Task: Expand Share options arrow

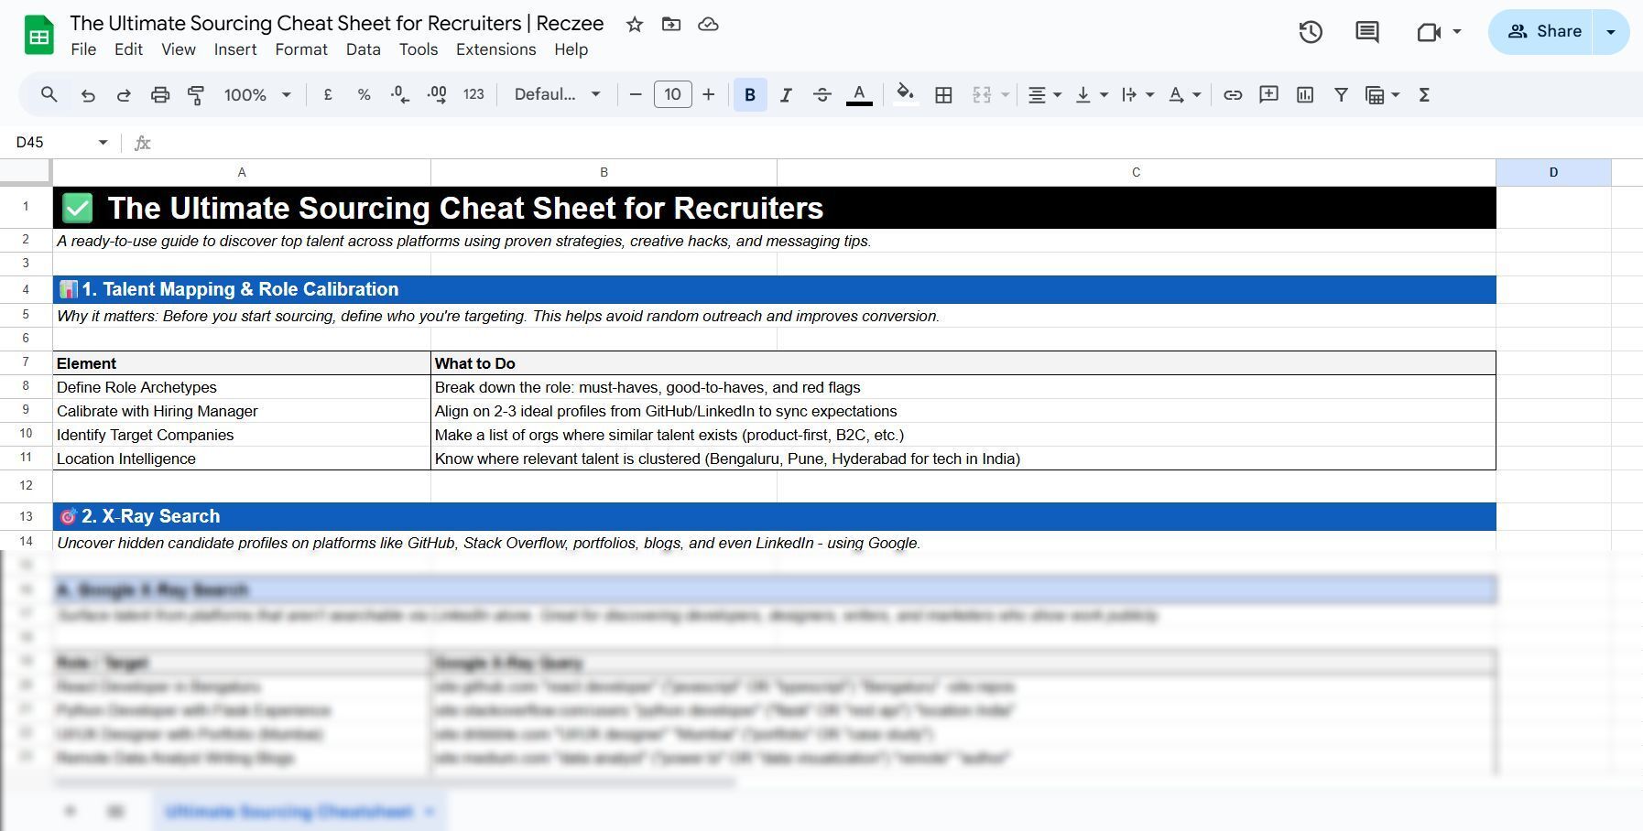Action: [1611, 32]
